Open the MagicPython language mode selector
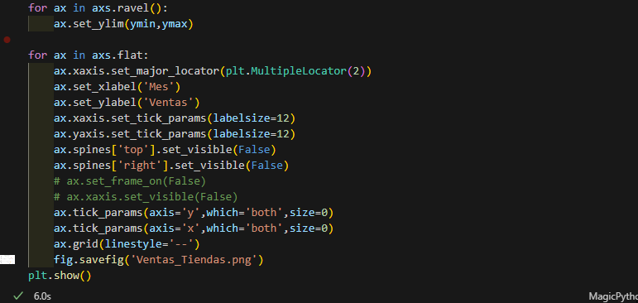 tap(613, 296)
